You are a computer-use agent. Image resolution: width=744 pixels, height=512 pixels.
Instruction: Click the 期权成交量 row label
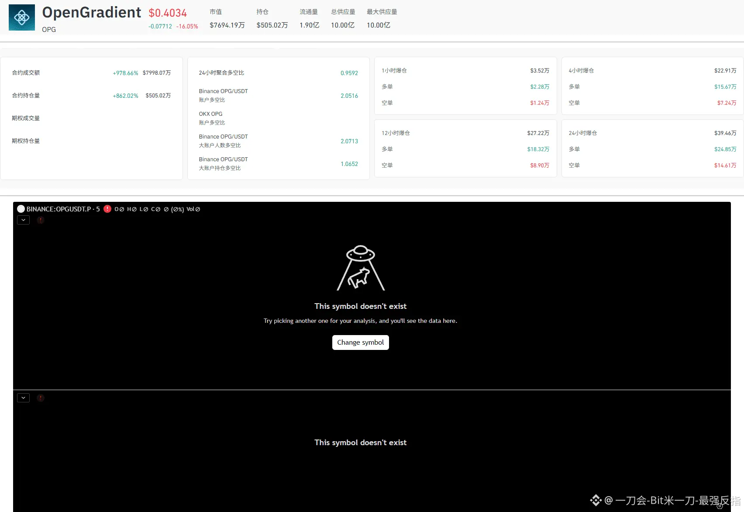tap(26, 118)
